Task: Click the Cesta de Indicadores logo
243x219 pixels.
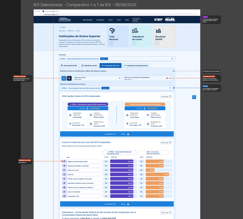Action: click(65, 19)
